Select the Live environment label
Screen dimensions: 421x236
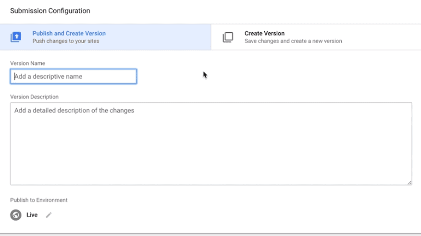tap(32, 215)
